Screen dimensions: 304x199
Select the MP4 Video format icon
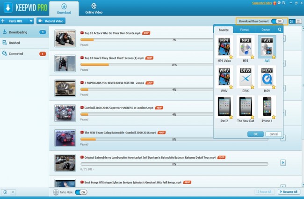224,47
